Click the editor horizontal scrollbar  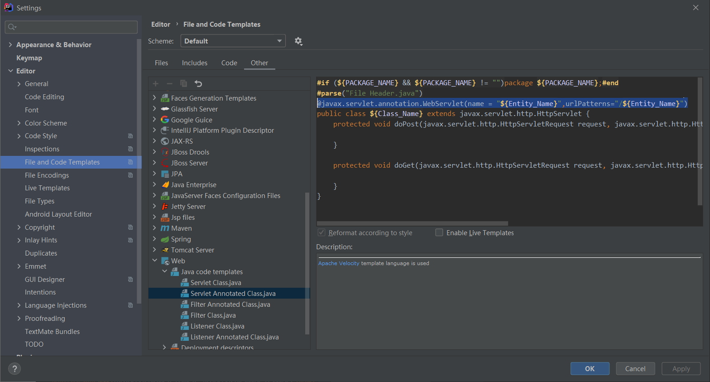[413, 223]
